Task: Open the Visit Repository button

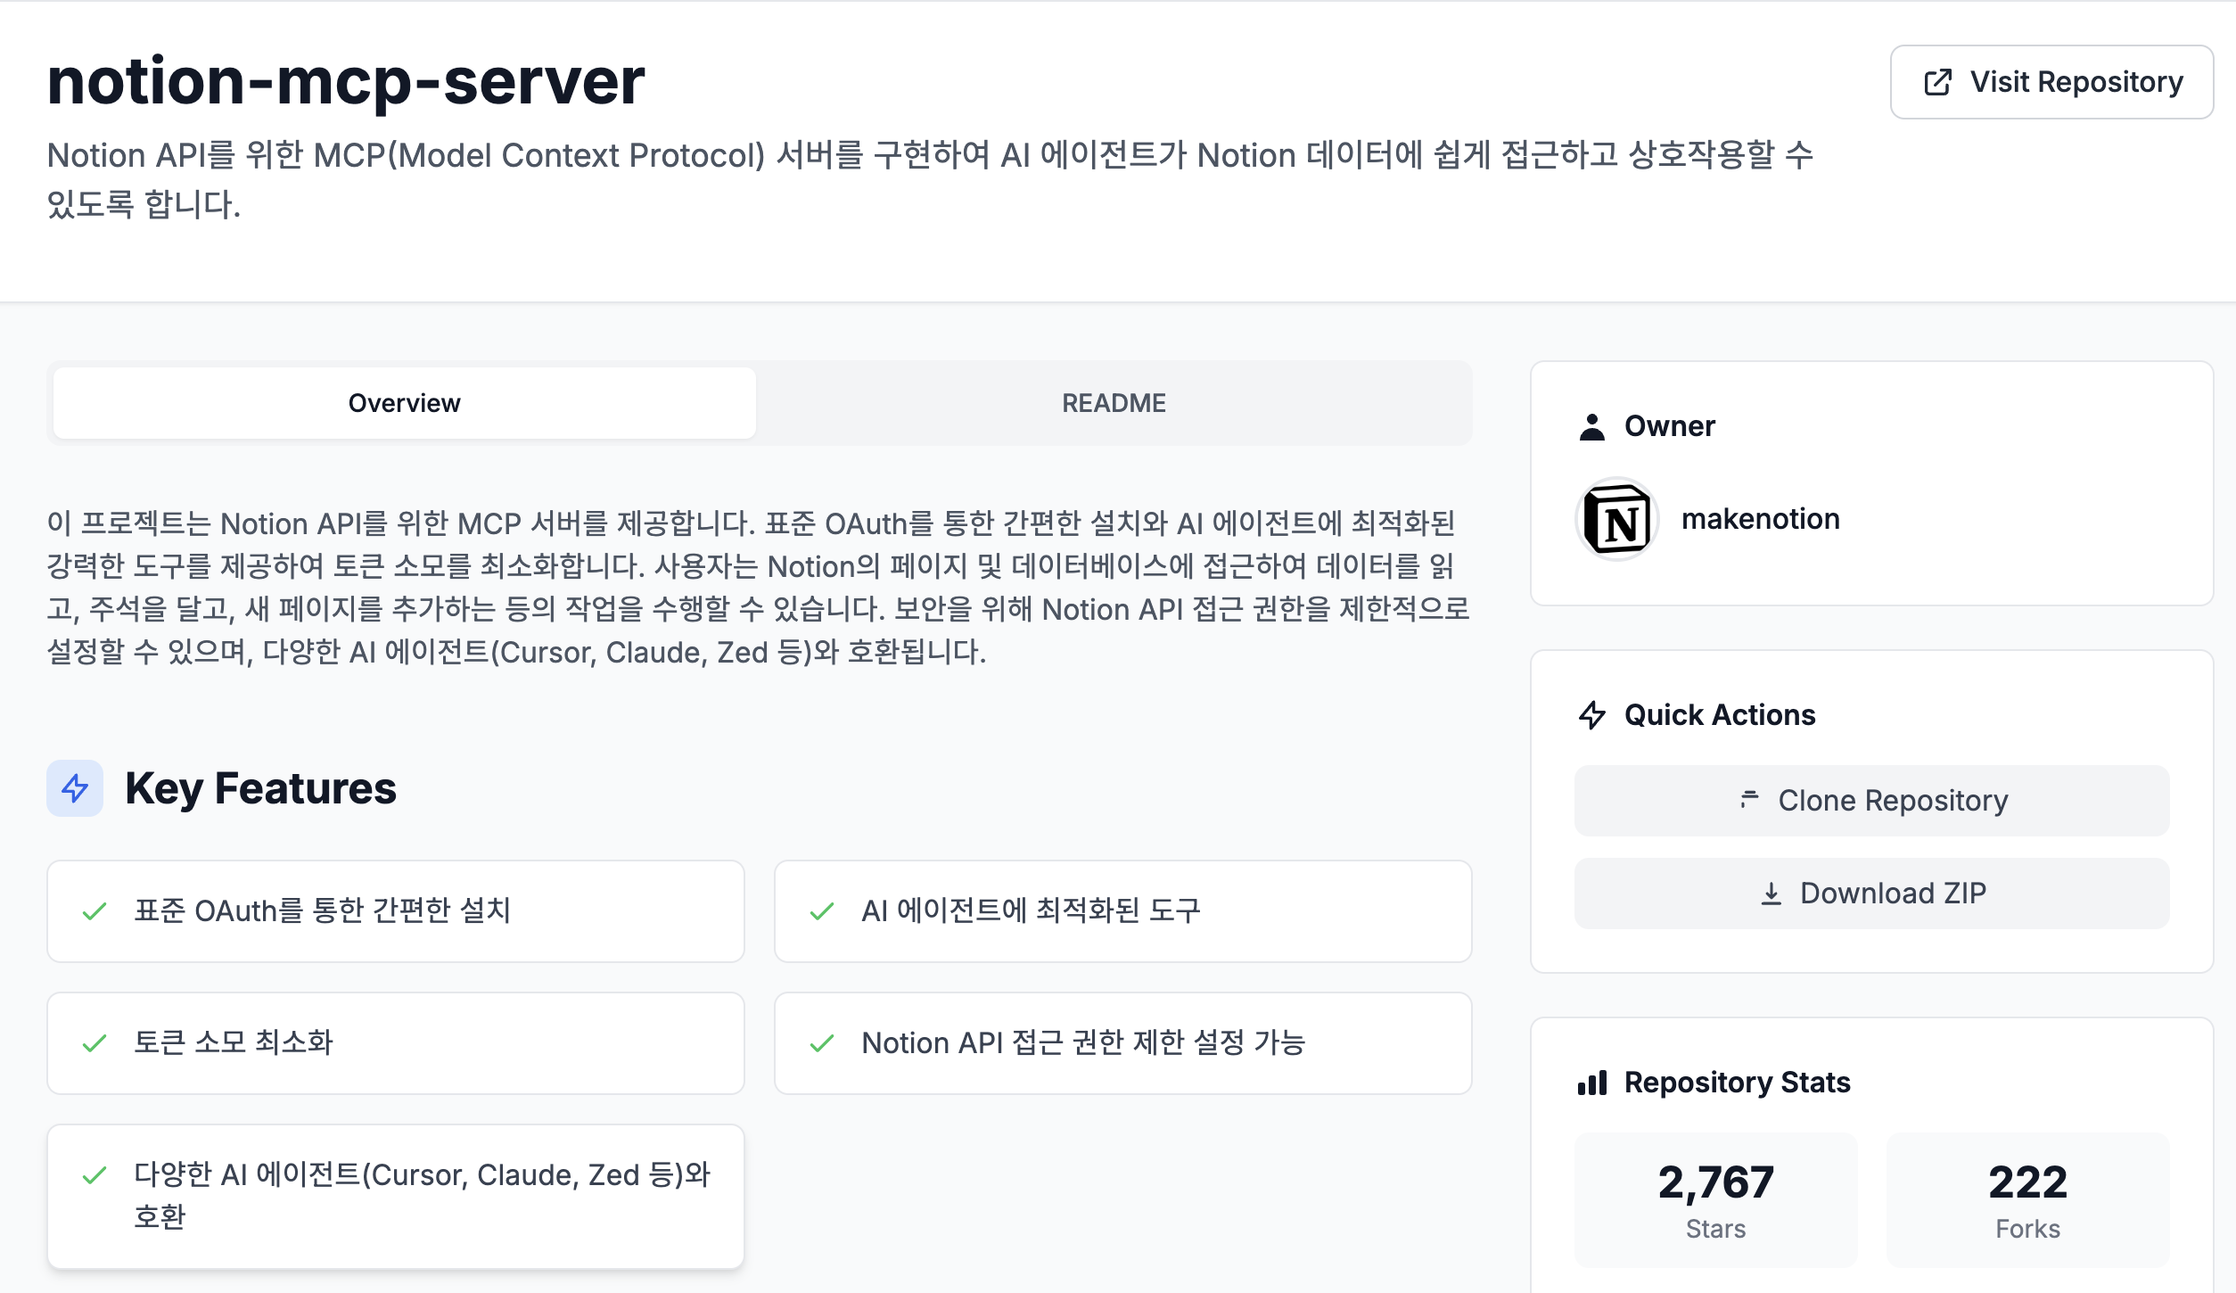Action: tap(2051, 82)
